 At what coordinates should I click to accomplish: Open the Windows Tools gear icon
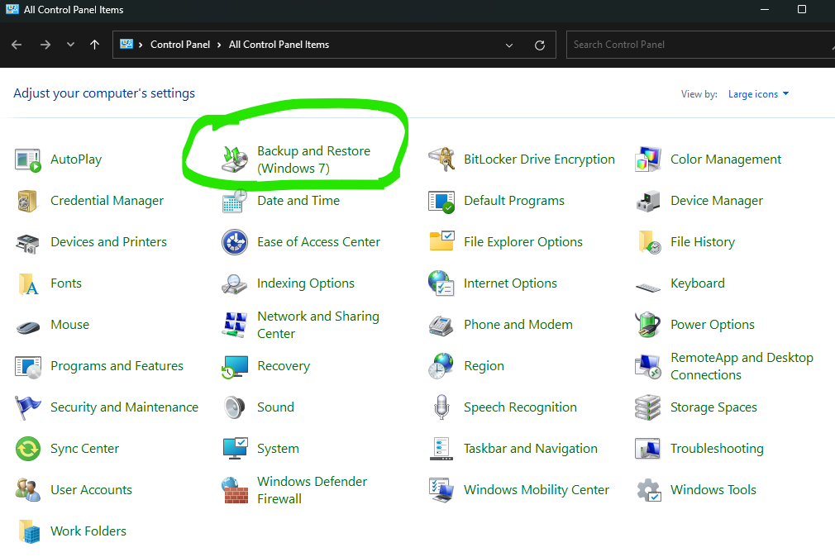[648, 490]
